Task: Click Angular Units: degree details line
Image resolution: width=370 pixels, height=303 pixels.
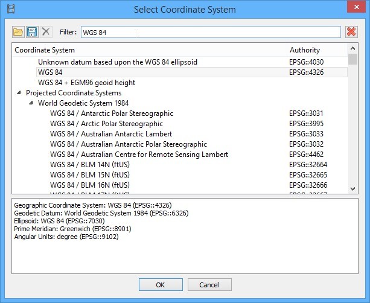Action: click(66, 237)
